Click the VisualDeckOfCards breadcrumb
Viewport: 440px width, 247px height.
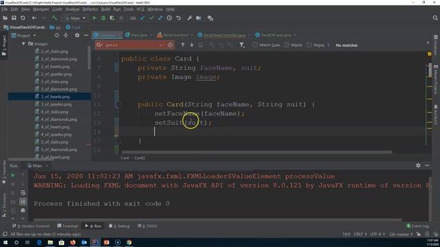click(x=24, y=27)
